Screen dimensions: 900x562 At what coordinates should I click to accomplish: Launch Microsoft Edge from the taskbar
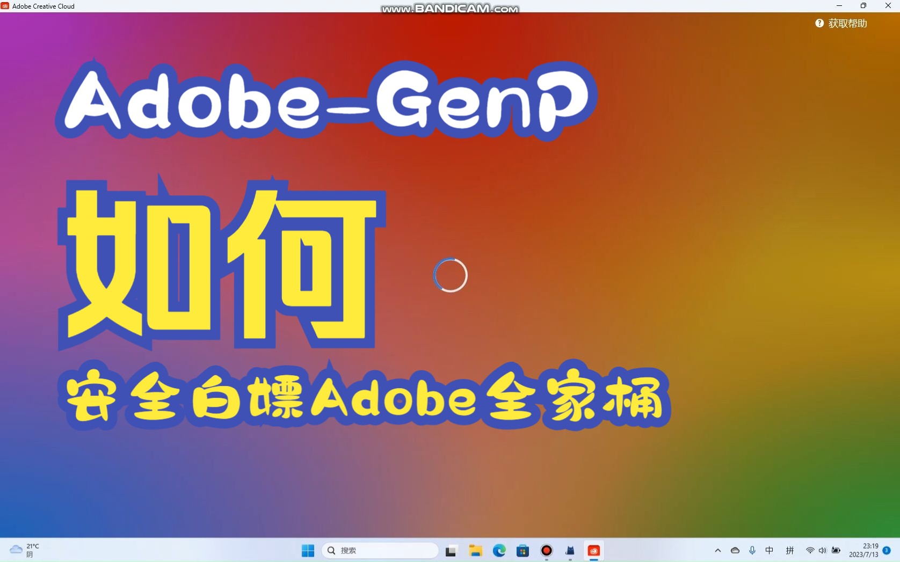[499, 551]
